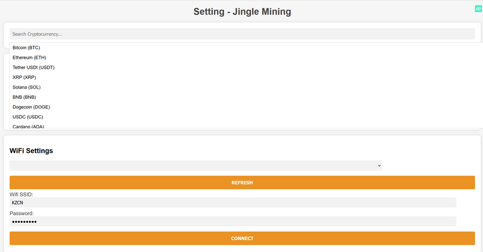Open the WiFi network selection dropdown
This screenshot has width=483, height=252.
(195, 166)
